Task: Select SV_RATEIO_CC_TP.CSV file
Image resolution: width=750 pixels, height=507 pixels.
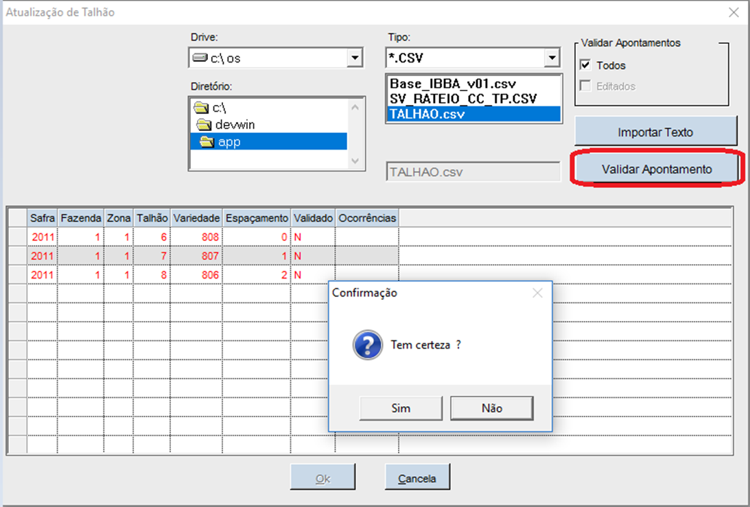Action: [463, 99]
